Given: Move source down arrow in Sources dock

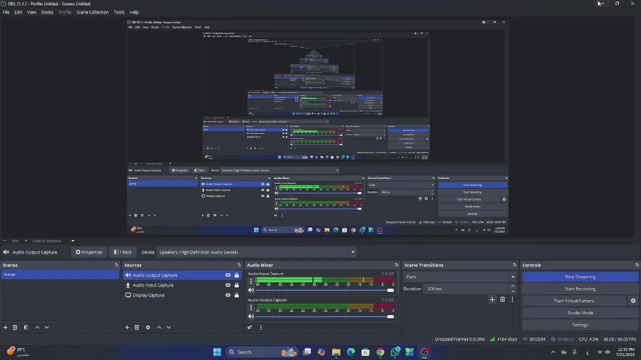Looking at the screenshot, I should coord(169,327).
